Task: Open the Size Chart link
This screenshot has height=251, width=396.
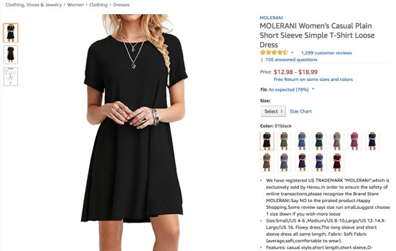Action: click(301, 111)
